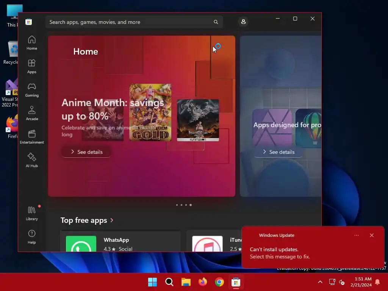Open the Top free apps heading link
Screen dimensions: 388x291
click(x=84, y=220)
